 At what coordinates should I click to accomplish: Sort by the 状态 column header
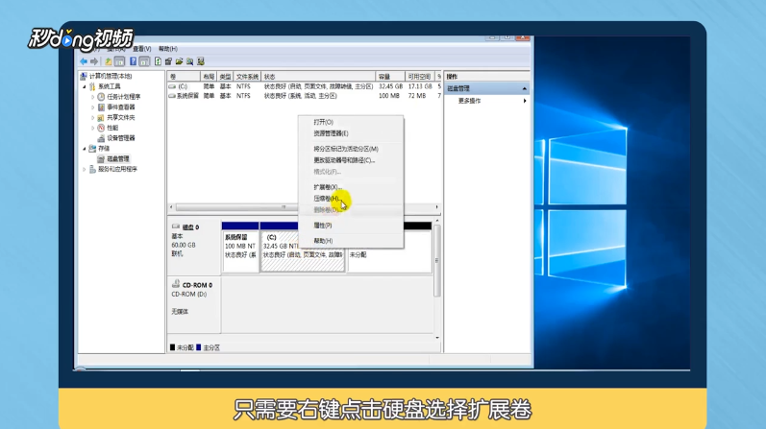(x=318, y=77)
